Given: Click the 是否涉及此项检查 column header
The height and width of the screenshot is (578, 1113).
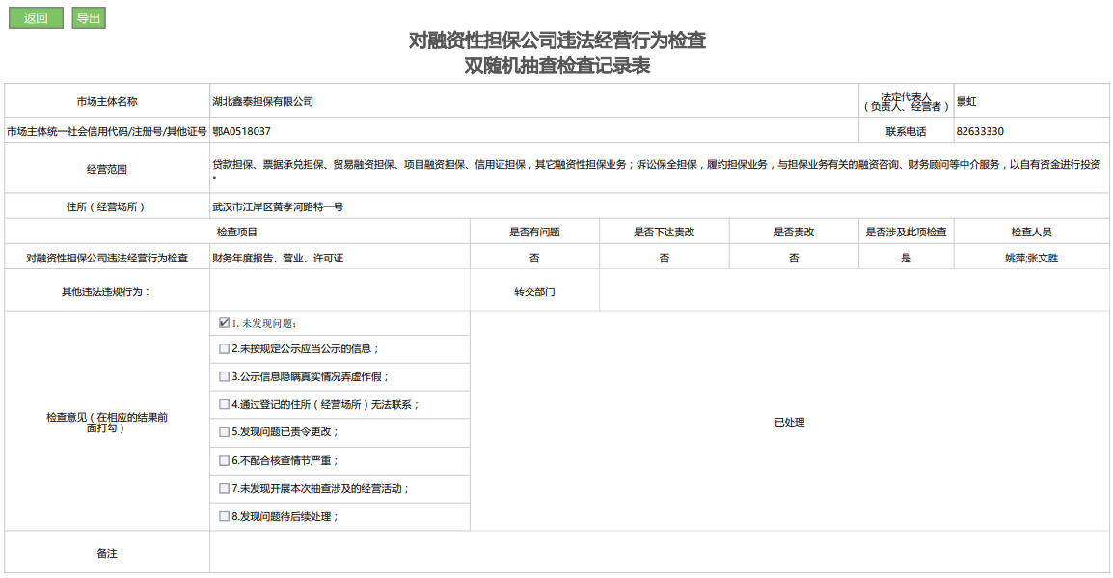Looking at the screenshot, I should tap(906, 232).
